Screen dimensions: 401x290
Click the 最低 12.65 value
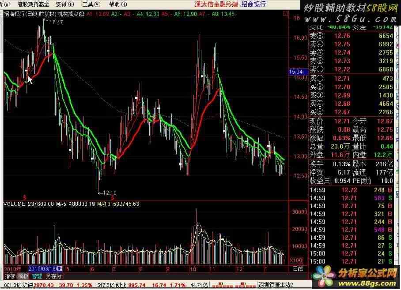point(385,138)
